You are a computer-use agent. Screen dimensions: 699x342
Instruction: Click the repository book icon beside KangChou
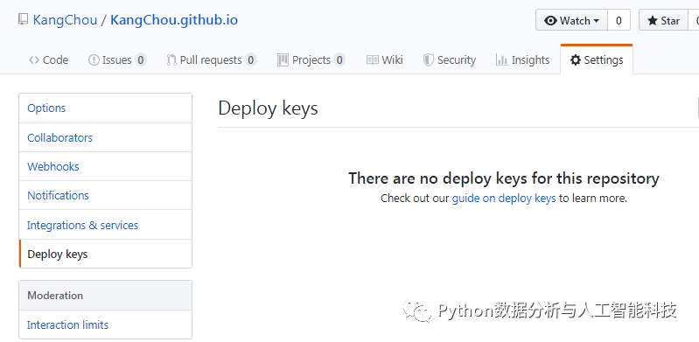23,20
